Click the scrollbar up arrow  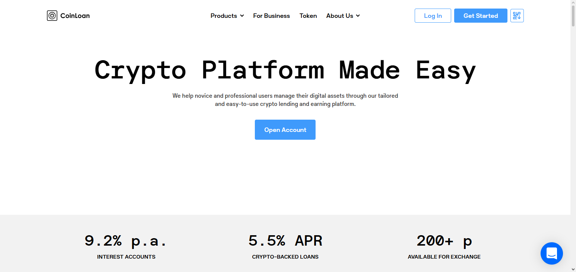[x=573, y=3]
